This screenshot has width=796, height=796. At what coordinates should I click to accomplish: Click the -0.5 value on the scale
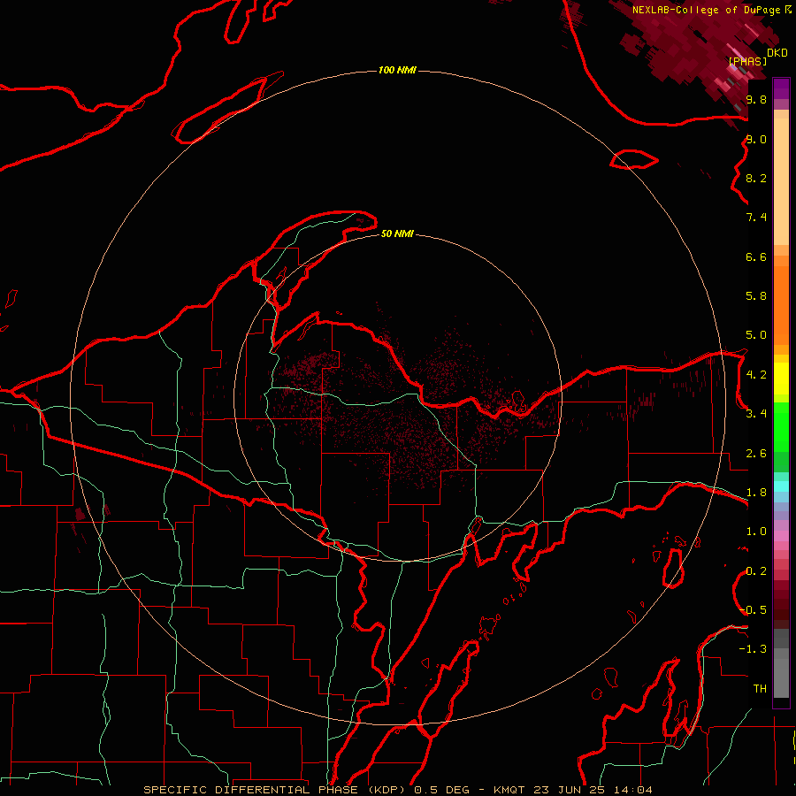(754, 609)
